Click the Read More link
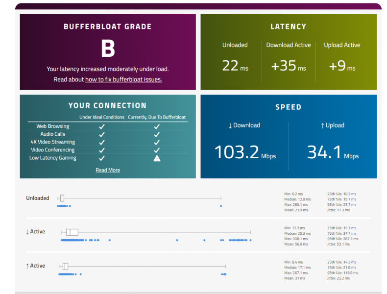Viewport: 387px width, 294px height. point(108,170)
